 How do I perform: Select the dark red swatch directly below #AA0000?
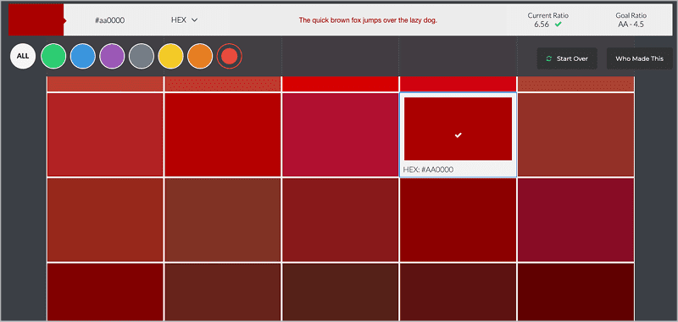click(x=458, y=219)
